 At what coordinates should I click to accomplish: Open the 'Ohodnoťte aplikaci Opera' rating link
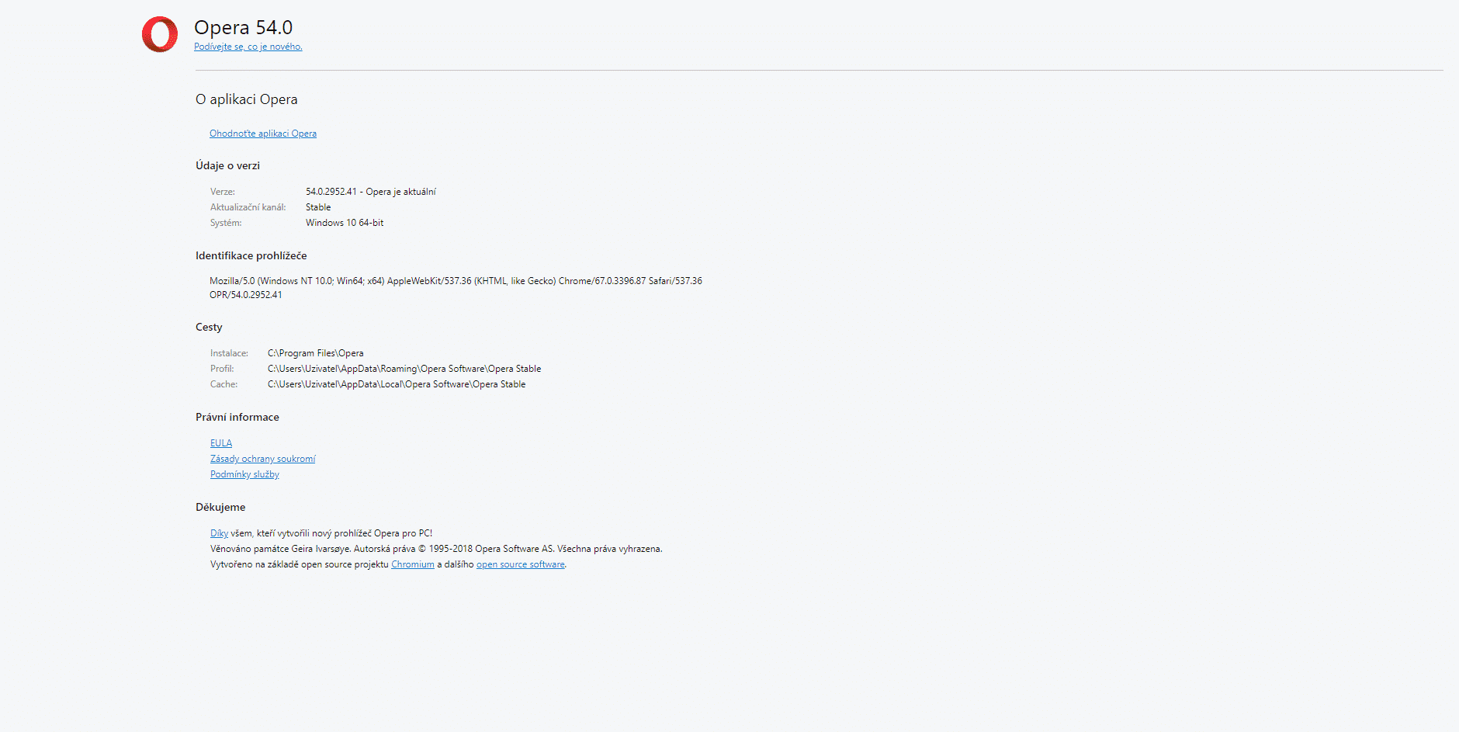[262, 134]
